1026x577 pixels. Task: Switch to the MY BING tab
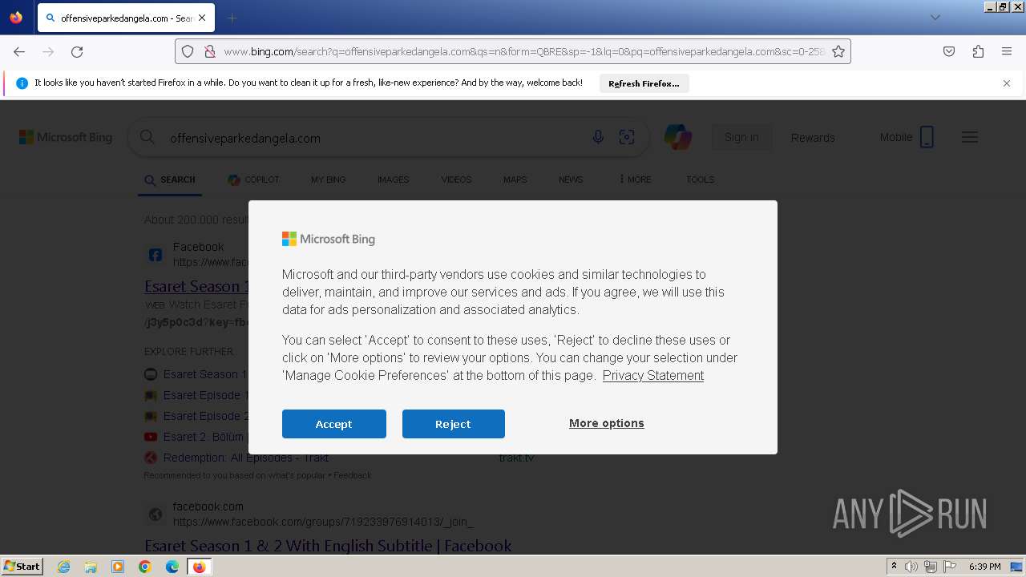click(329, 180)
